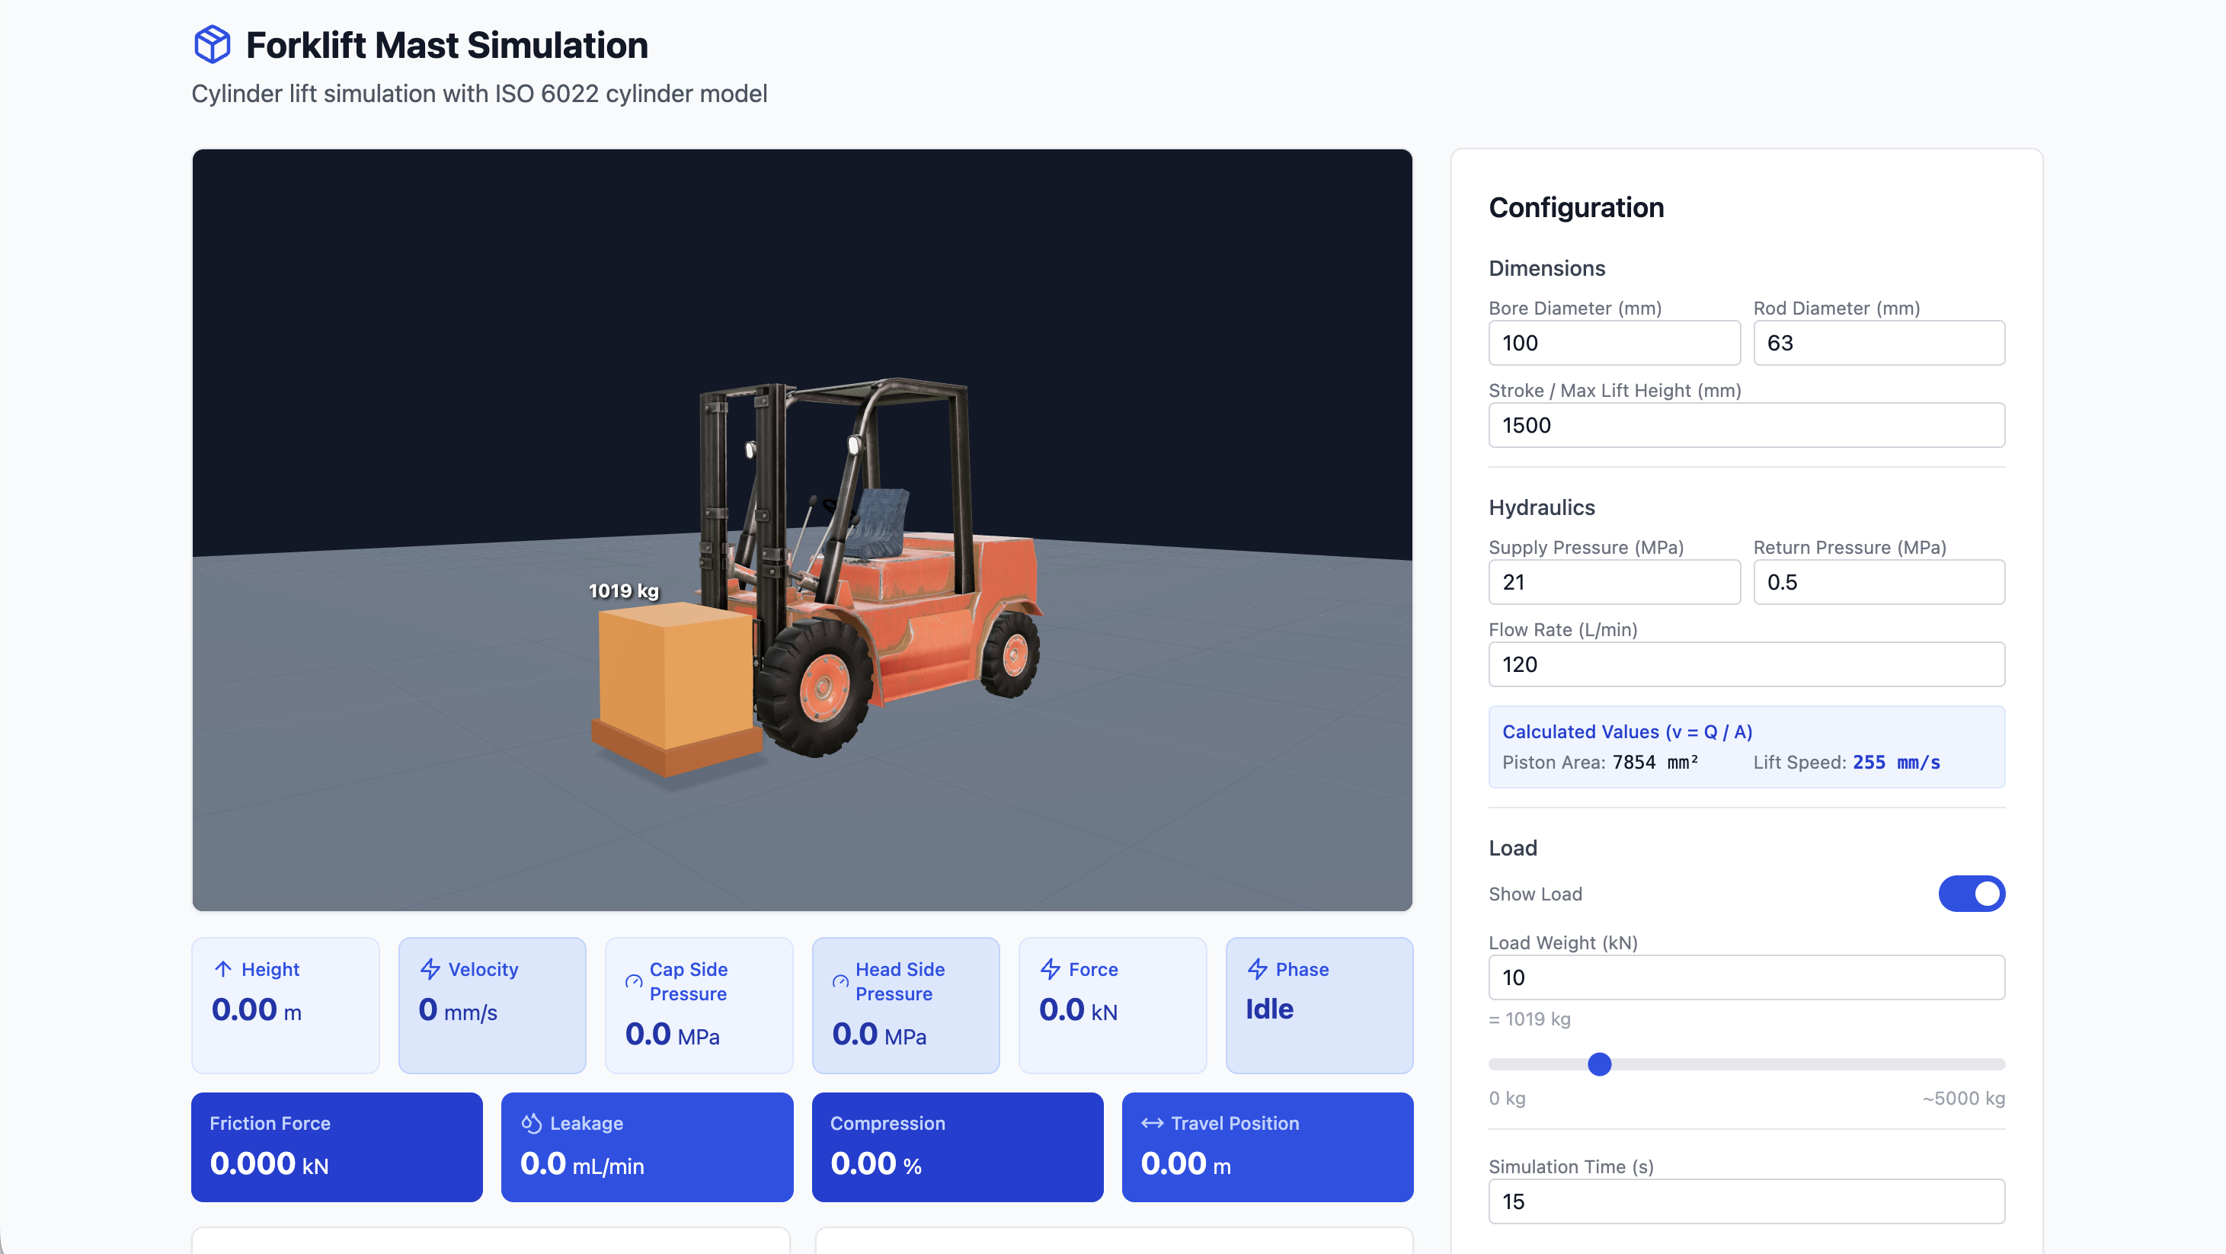Focus the Return Pressure input field
The height and width of the screenshot is (1254, 2226).
[x=1878, y=581]
